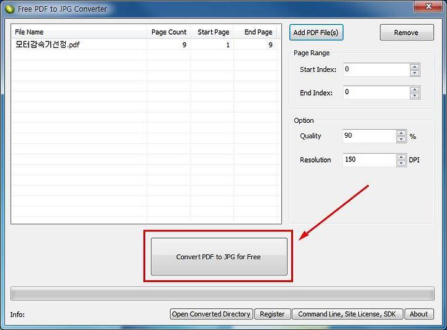Click the End Page column header
Viewport: 447px width, 330px height.
click(x=255, y=32)
